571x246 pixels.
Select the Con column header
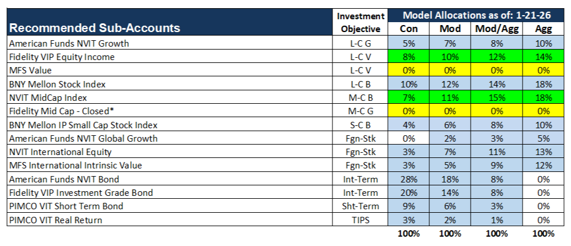(408, 29)
